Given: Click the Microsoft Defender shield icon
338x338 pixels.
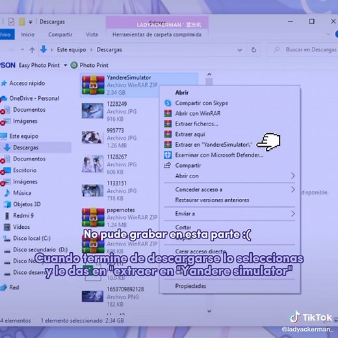Looking at the screenshot, I should pos(168,155).
